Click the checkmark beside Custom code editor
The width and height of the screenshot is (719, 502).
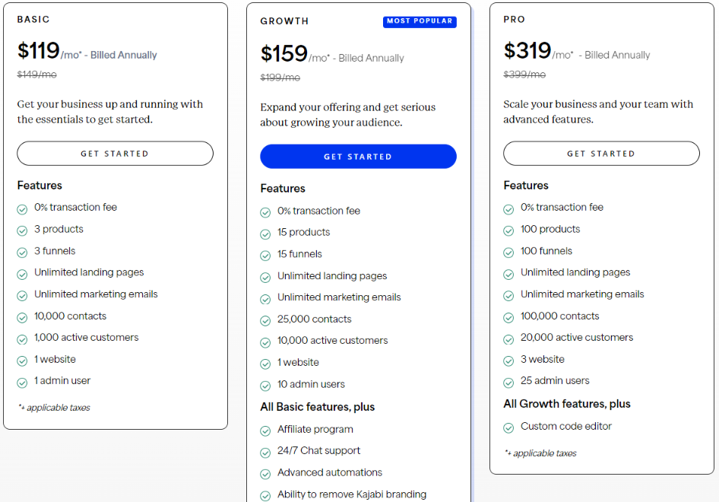click(508, 427)
